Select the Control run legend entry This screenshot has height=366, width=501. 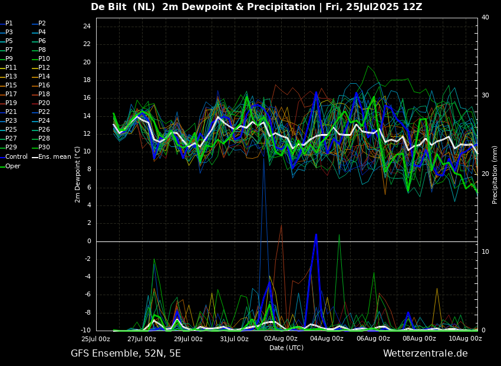coord(17,157)
